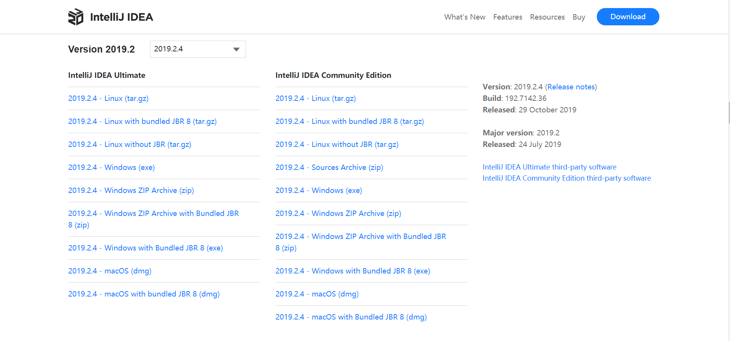Open IntelliJ IDEA Ultimate third-party software link
This screenshot has width=730, height=341.
[550, 167]
